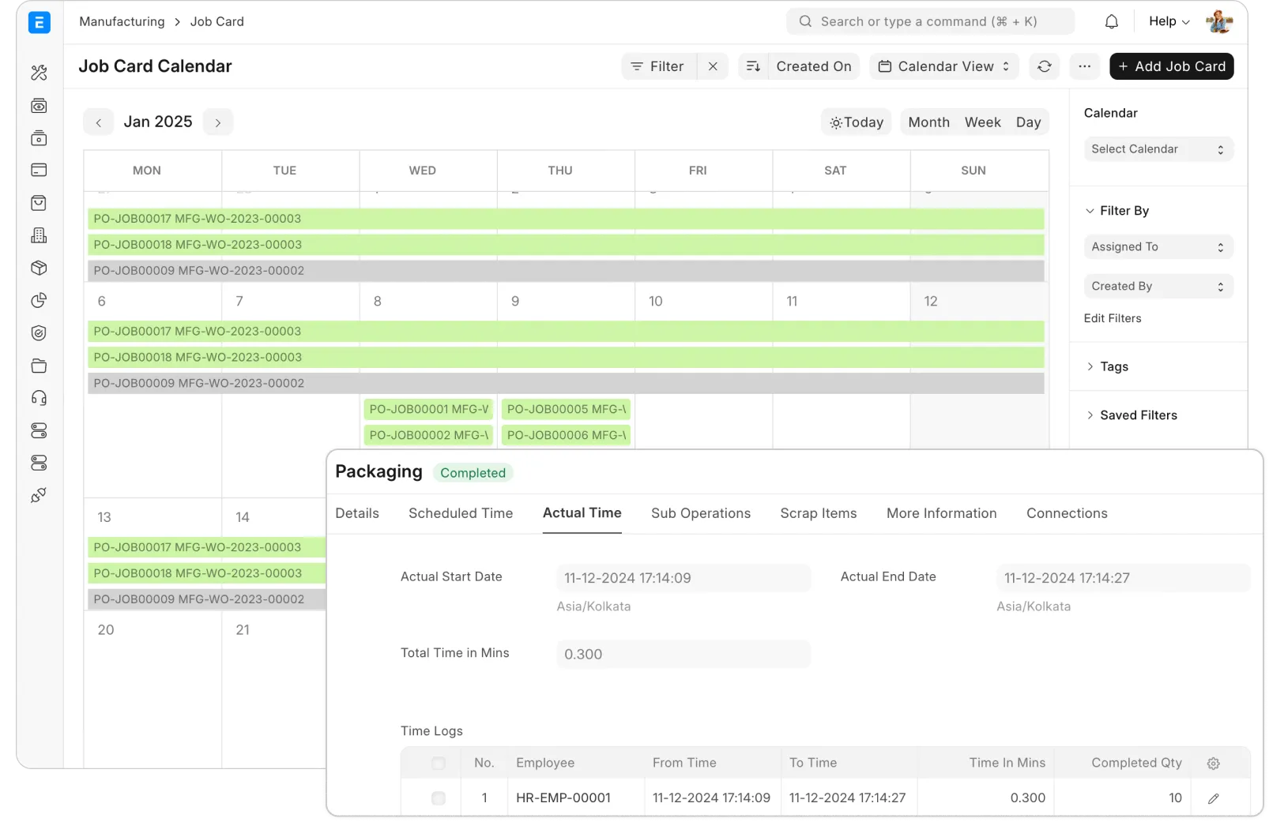Image resolution: width=1269 pixels, height=822 pixels.
Task: Click the refresh icon on the toolbar
Action: [x=1045, y=66]
